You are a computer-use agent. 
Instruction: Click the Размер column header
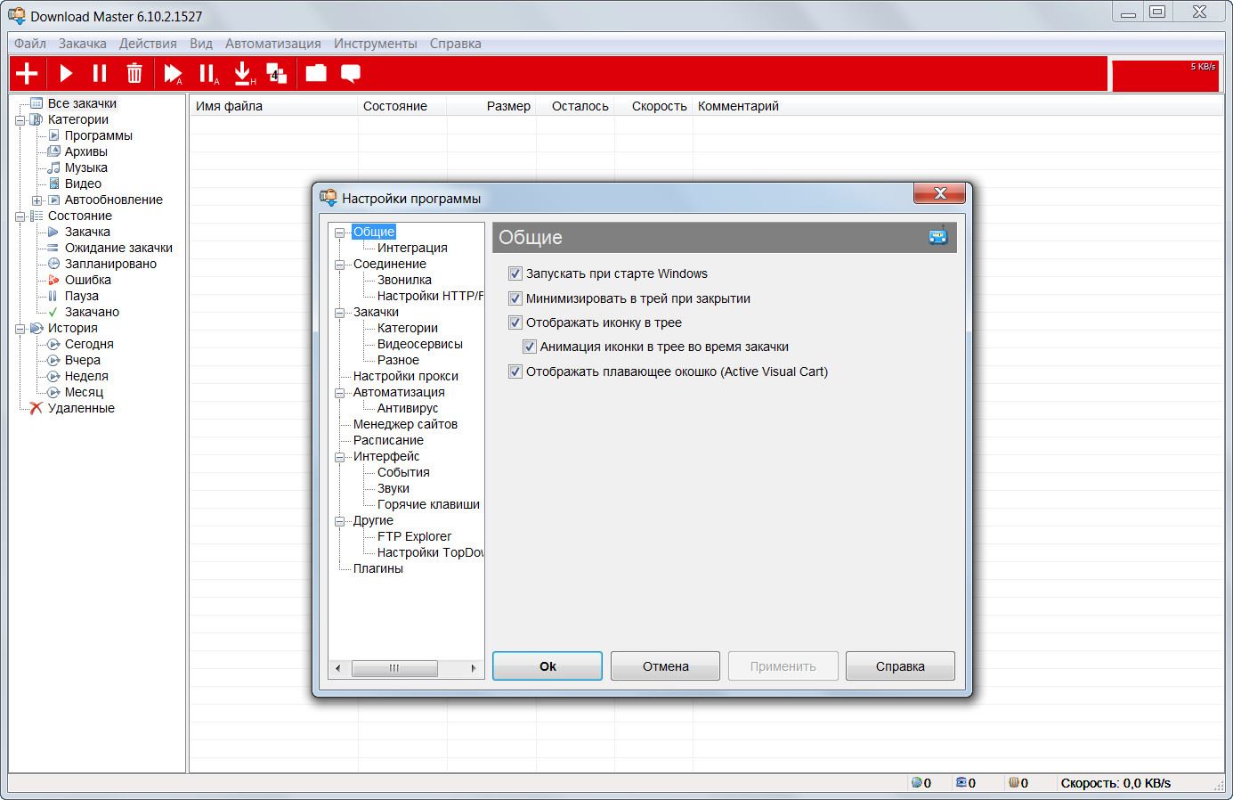pos(491,106)
